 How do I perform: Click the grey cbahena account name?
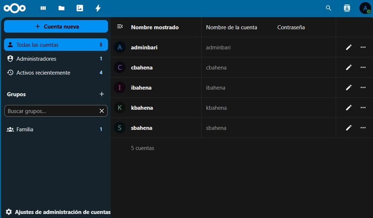pyautogui.click(x=216, y=68)
